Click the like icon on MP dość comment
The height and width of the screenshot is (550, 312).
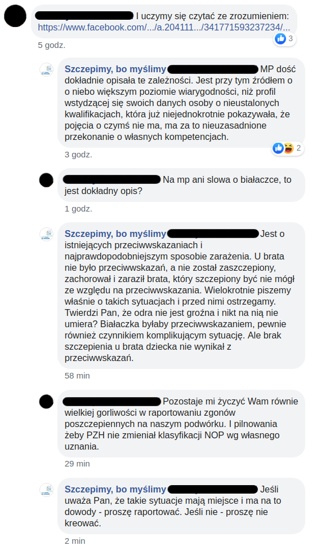pos(278,148)
